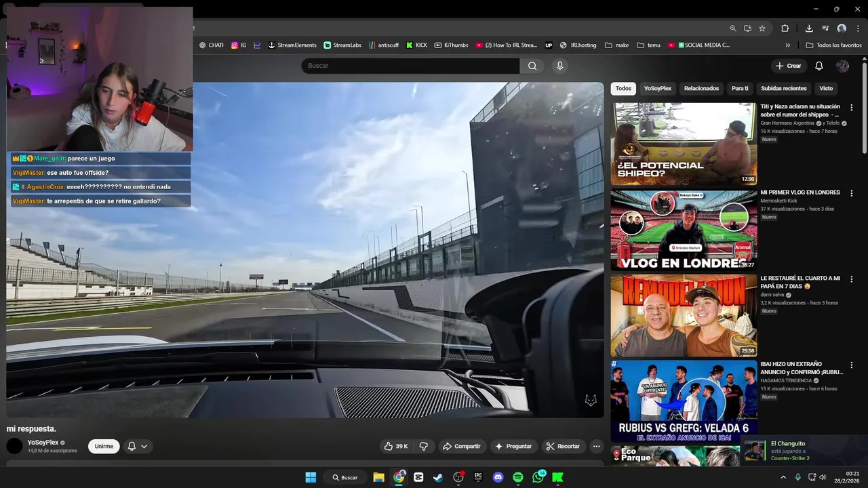Image resolution: width=868 pixels, height=488 pixels.
Task: Open YouTube notifications bell in the header
Action: tap(818, 66)
